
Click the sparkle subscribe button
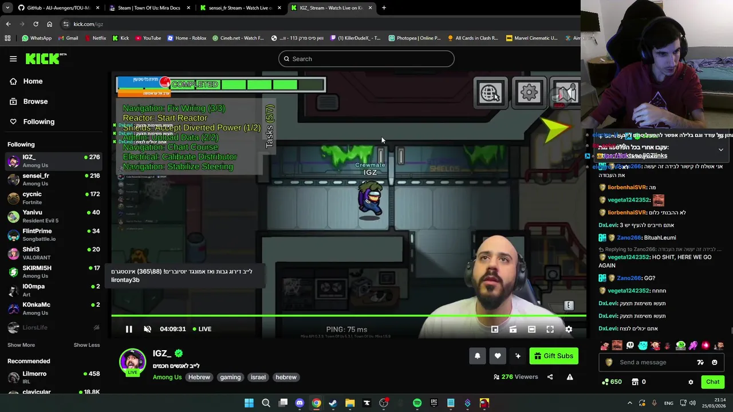click(518, 356)
